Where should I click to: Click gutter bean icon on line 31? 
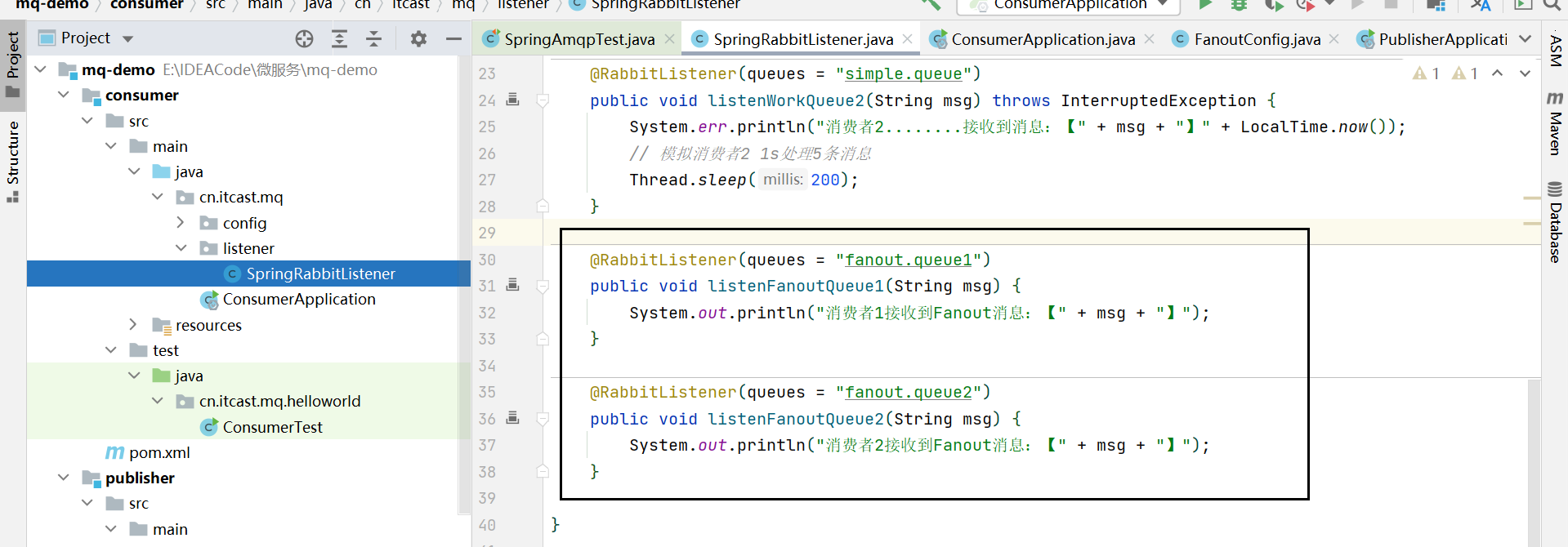point(513,285)
